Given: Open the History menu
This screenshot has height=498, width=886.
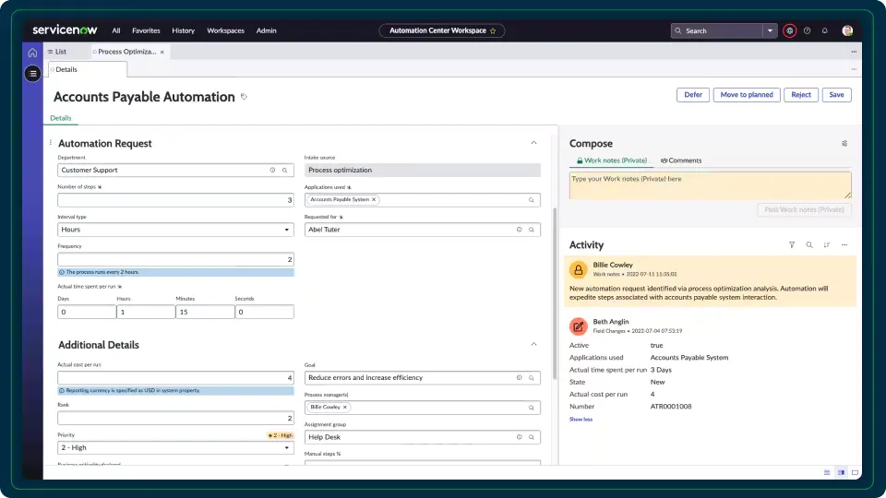Looking at the screenshot, I should coord(183,30).
